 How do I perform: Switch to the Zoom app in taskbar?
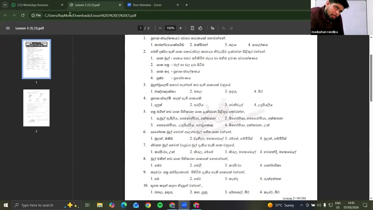184,205
